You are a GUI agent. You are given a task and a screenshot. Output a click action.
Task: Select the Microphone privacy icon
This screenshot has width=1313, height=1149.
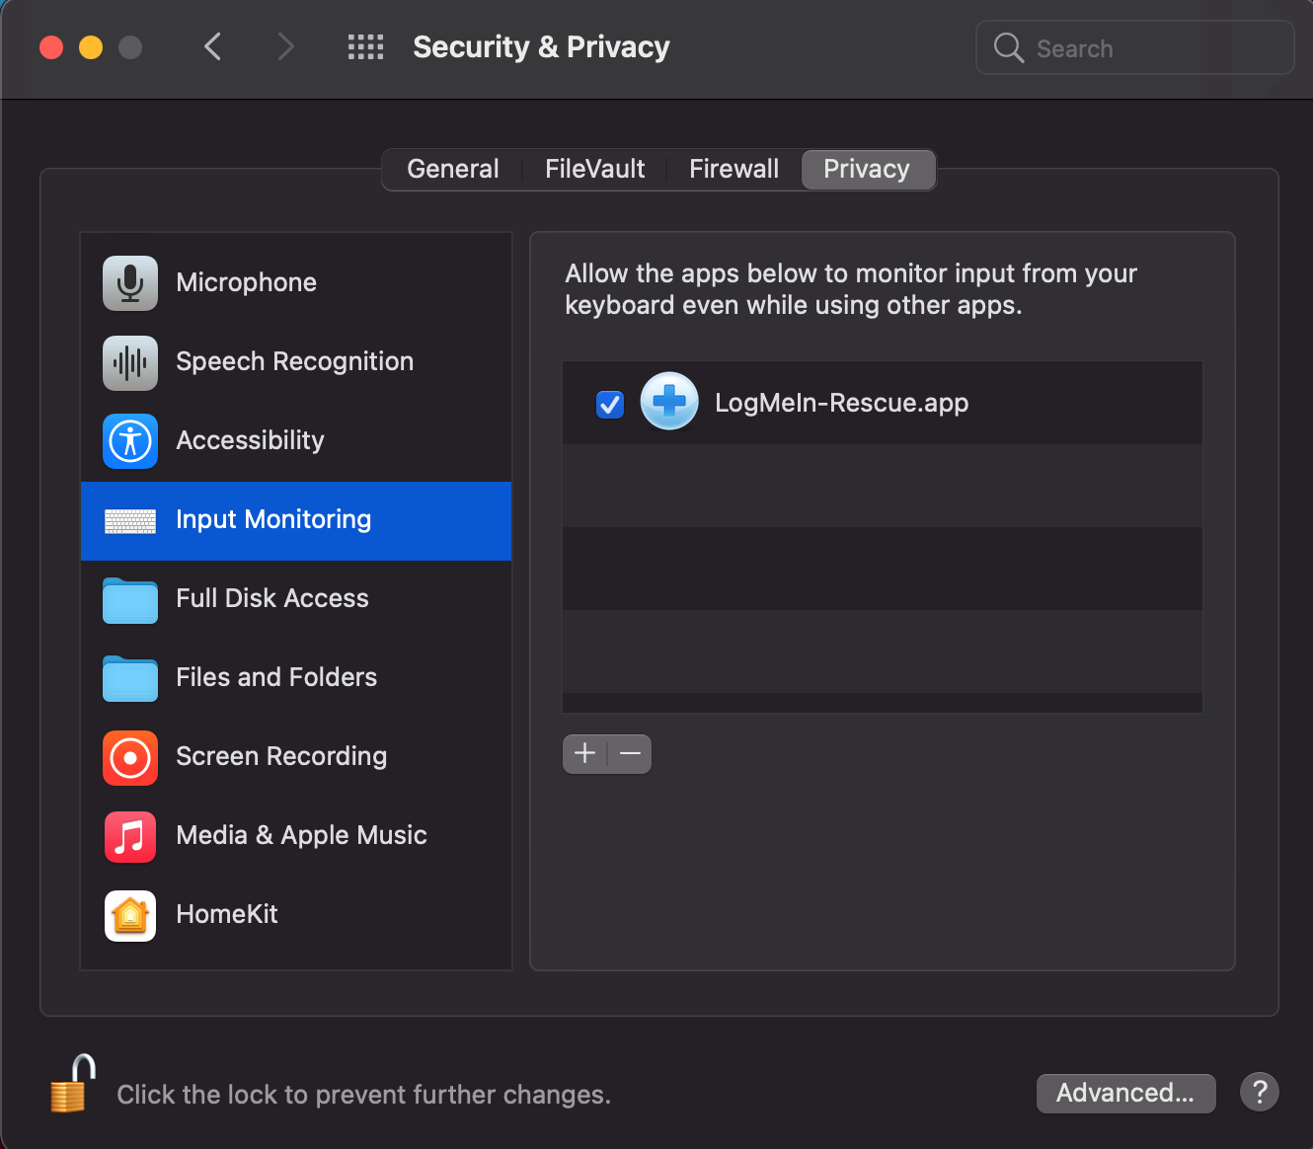pos(129,283)
